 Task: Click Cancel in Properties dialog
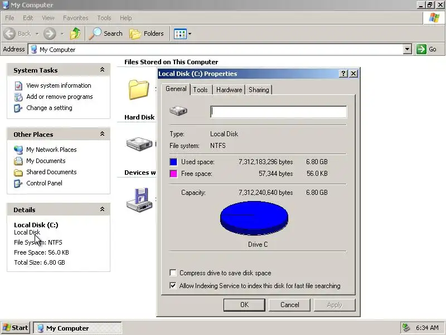coord(289,305)
